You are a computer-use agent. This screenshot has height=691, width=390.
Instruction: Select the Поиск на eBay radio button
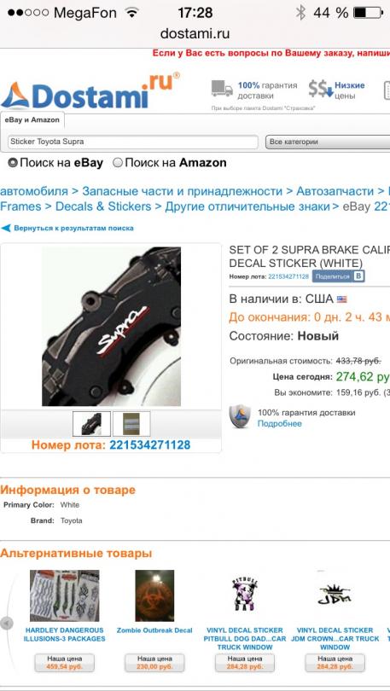pyautogui.click(x=13, y=163)
